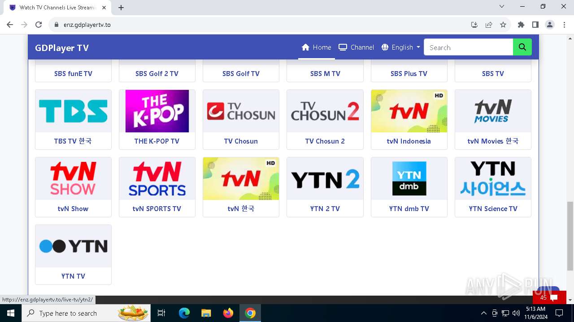Click the THE K-POP TV title text

click(157, 141)
